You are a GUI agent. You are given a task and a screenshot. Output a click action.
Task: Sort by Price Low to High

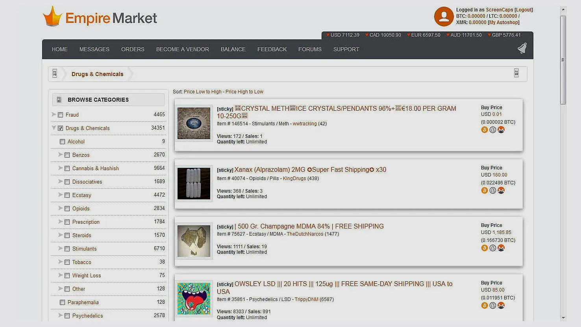[203, 92]
